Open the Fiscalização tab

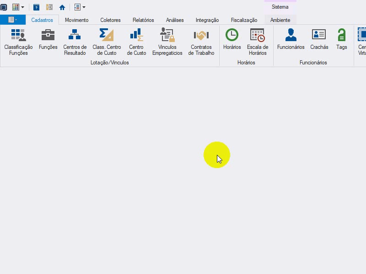pos(244,20)
